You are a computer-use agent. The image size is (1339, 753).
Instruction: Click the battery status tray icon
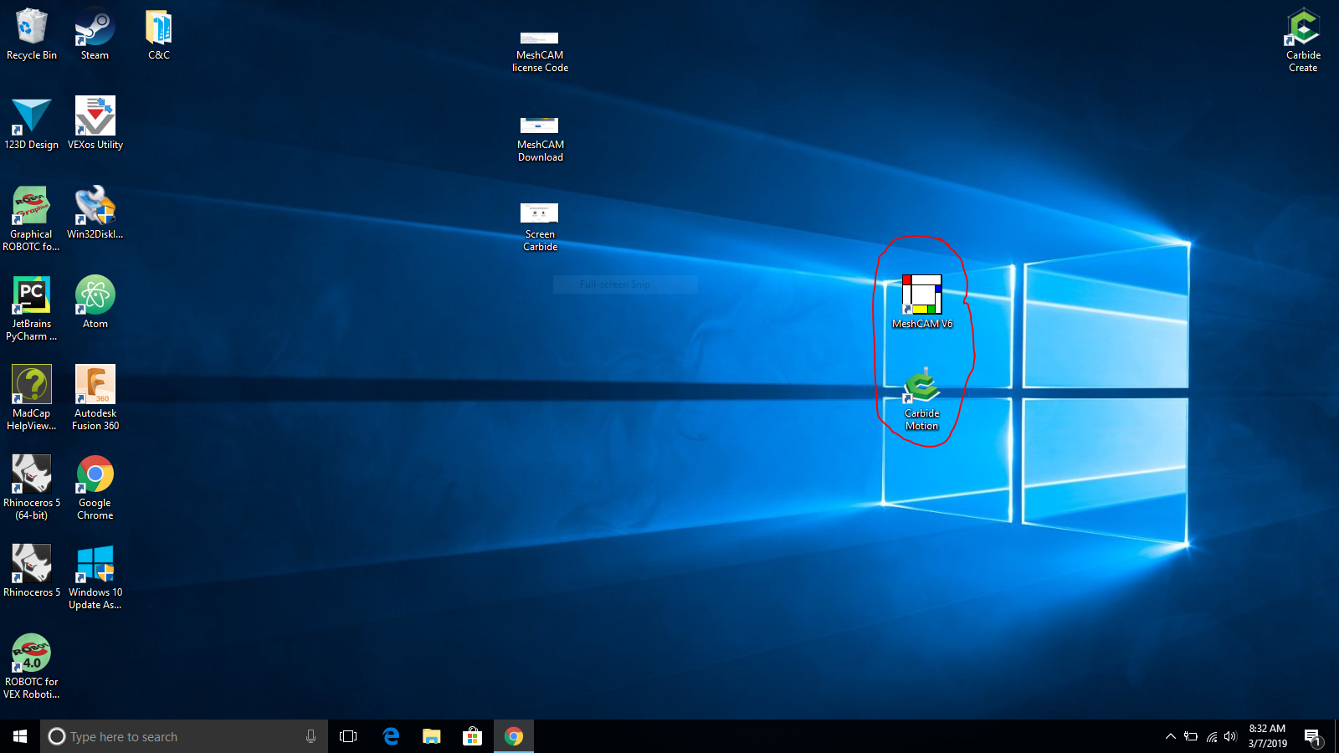click(x=1191, y=736)
